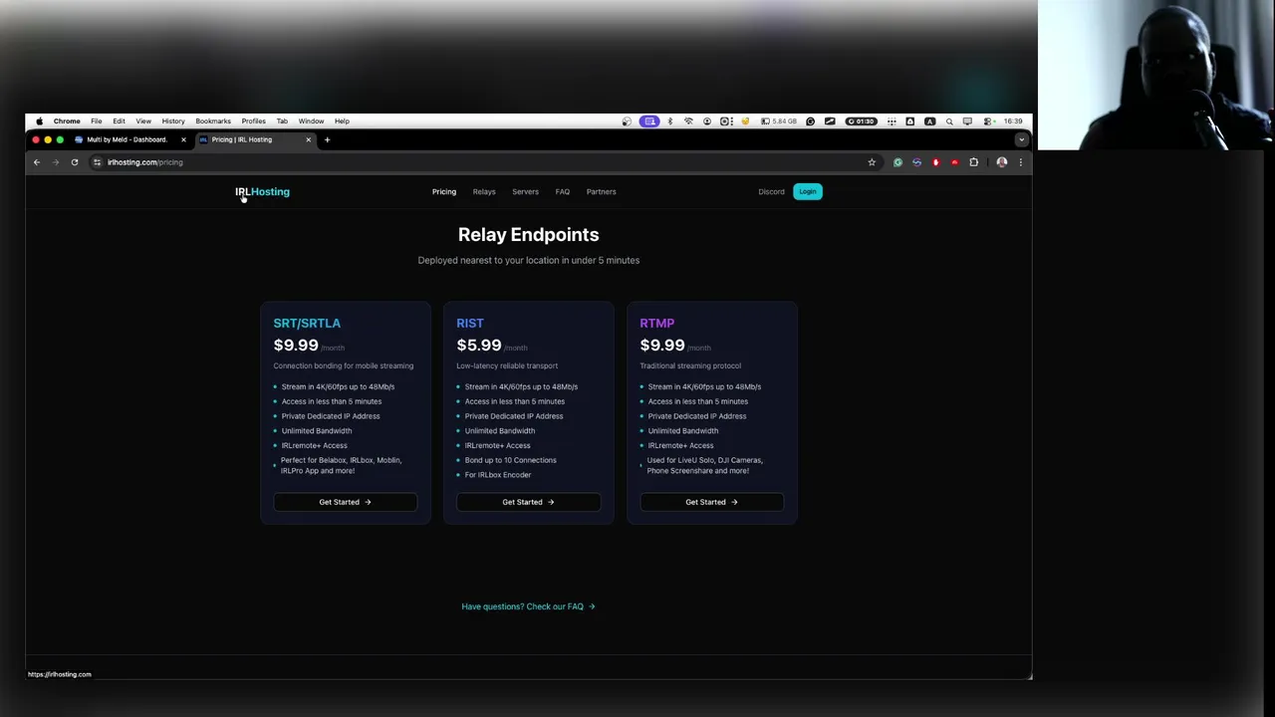Click the red hand extension icon
Image resolution: width=1275 pixels, height=717 pixels.
(x=936, y=162)
